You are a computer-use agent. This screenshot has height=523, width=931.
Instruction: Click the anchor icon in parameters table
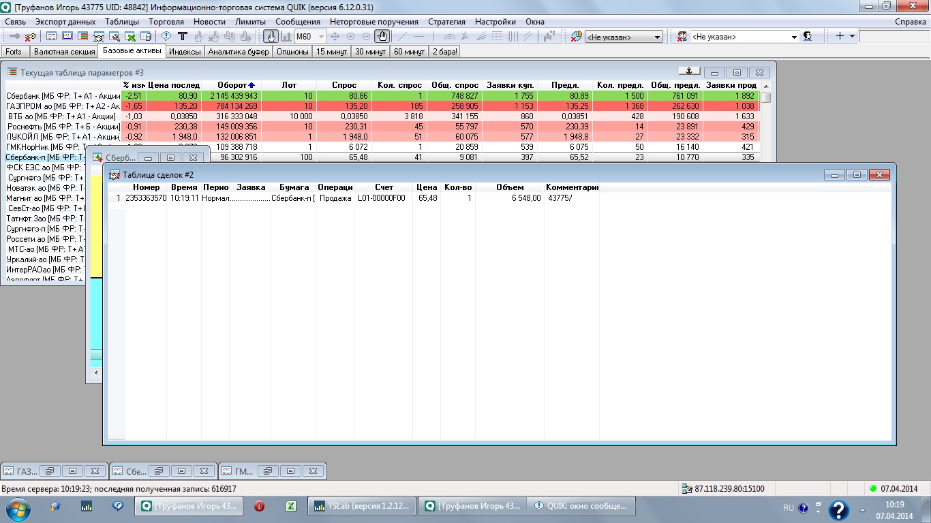point(688,72)
